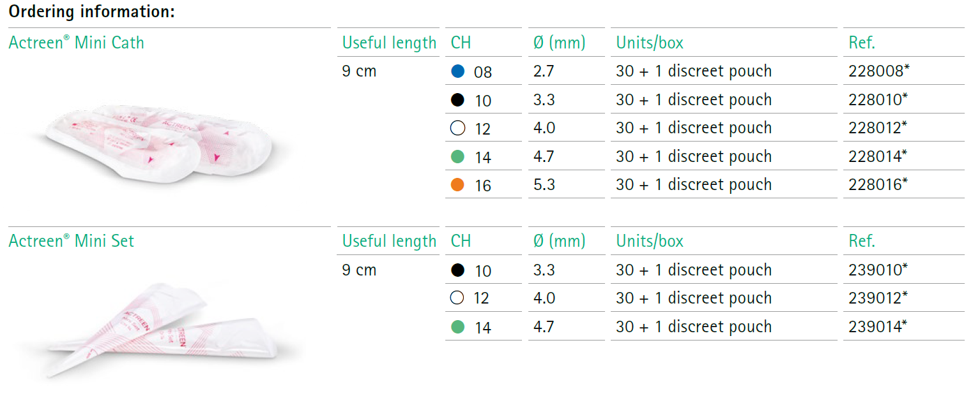
Task: Click the black CH 10 dot under Mini Cath
Action: [x=457, y=99]
